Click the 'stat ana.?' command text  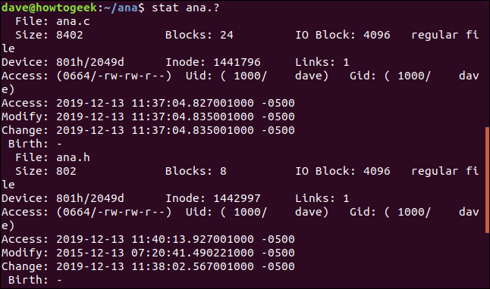pos(186,8)
